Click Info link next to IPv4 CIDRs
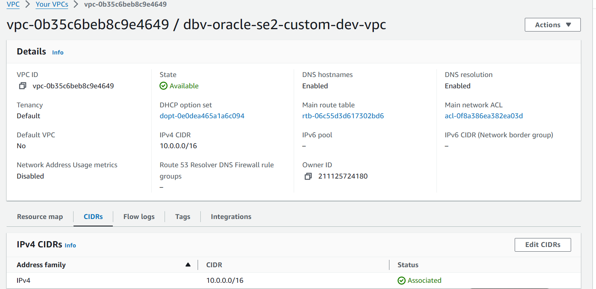This screenshot has height=289, width=596. 70,245
